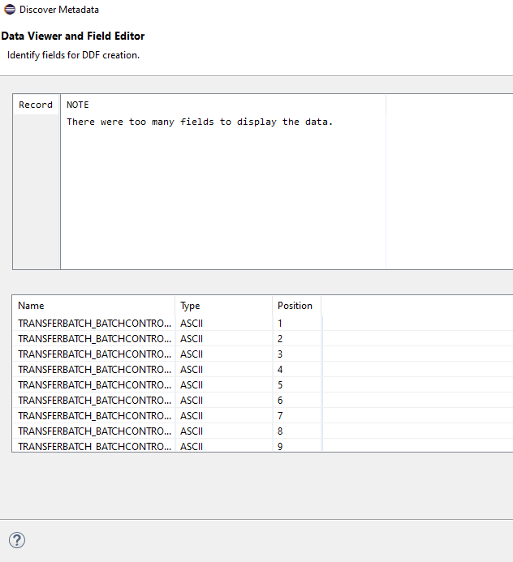Click the ASCII type cell in row 6
513x562 pixels.
click(x=192, y=401)
